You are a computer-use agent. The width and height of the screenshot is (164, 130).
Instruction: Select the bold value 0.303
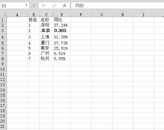click(x=62, y=31)
